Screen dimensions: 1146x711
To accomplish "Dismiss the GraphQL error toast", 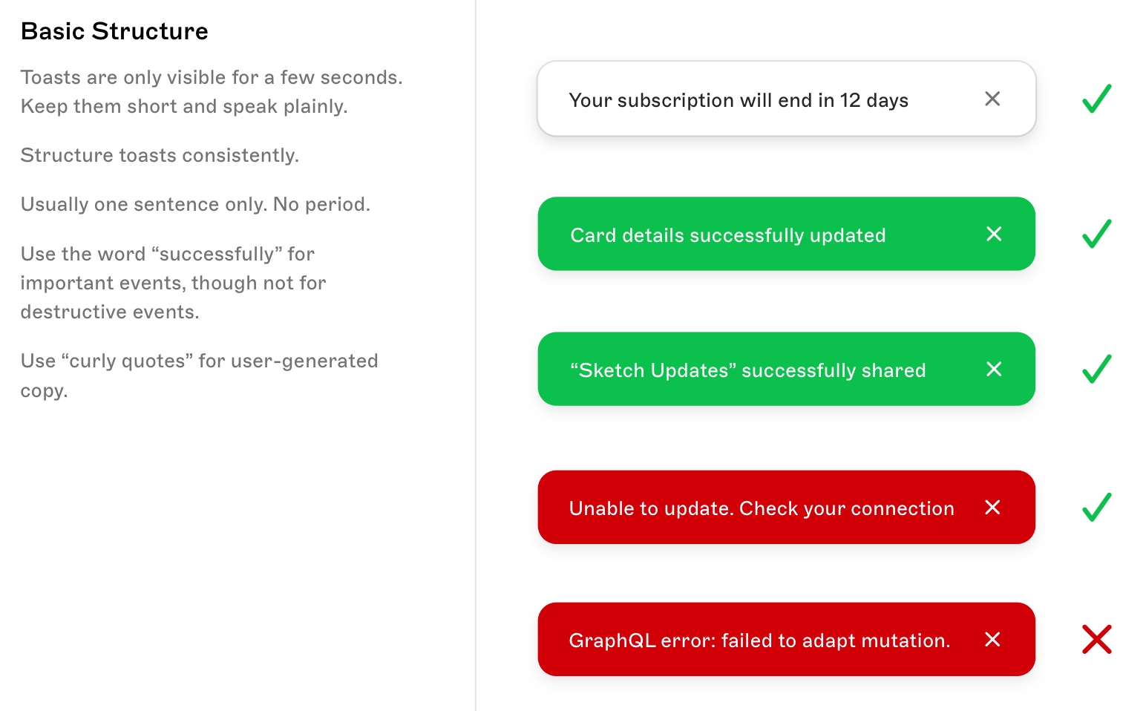I will click(x=992, y=639).
